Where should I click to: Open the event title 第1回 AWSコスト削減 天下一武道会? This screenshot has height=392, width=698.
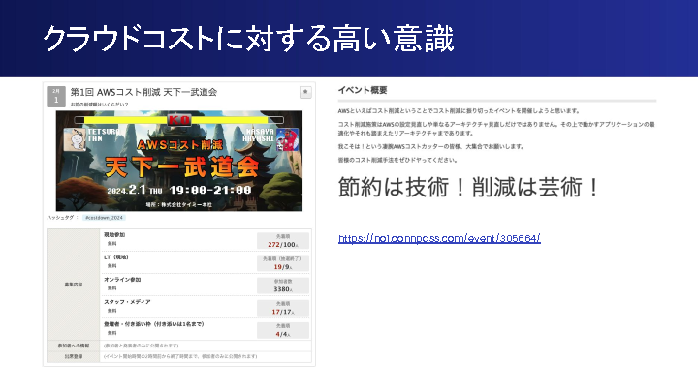pos(143,91)
